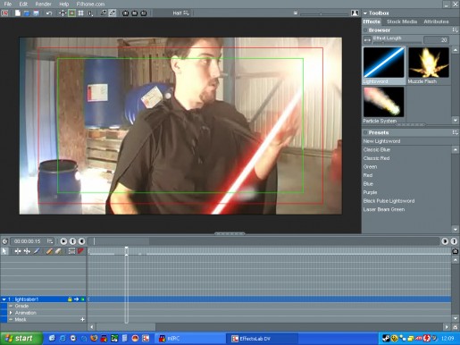This screenshot has width=460, height=345.
Task: Click the red flag marker icon
Action: tap(80, 251)
